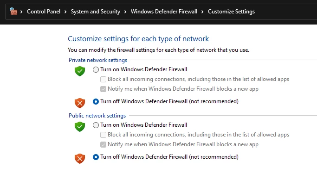Expand chevron after System and Security breadcrumb
This screenshot has width=317, height=192.
(x=126, y=12)
